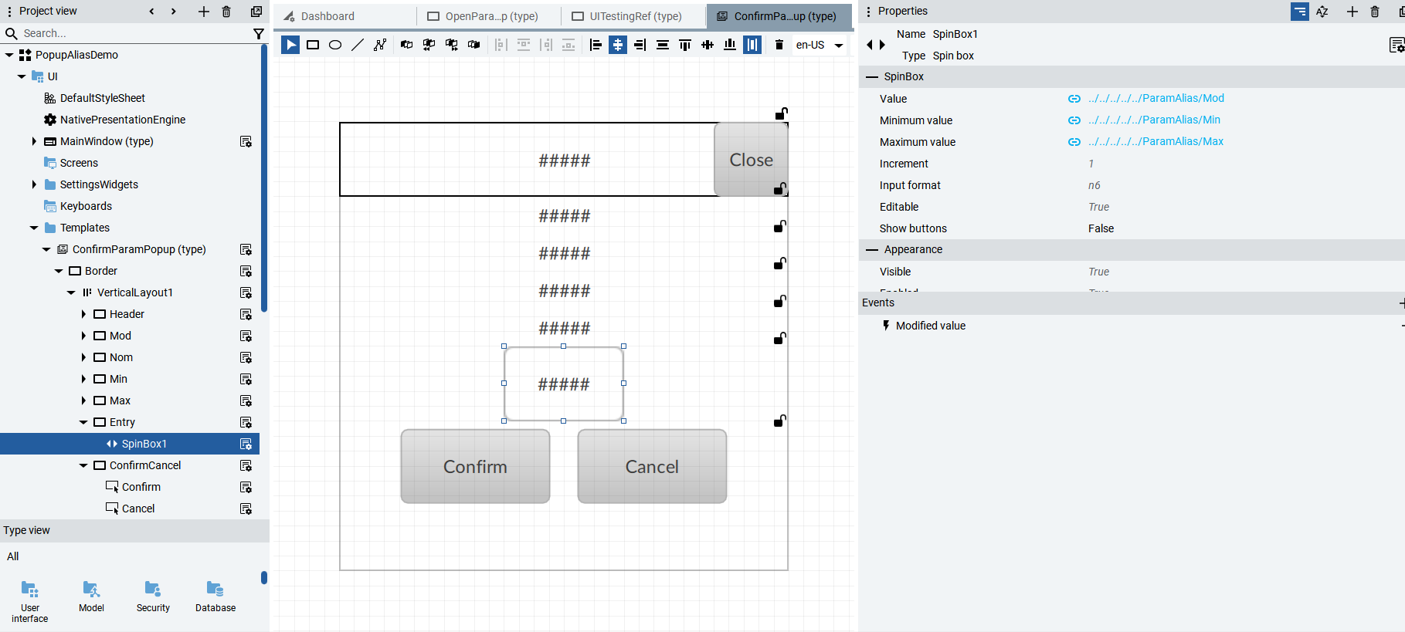Image resolution: width=1405 pixels, height=632 pixels.
Task: Select the ConfirmPa...up (type) tab
Action: coord(779,16)
